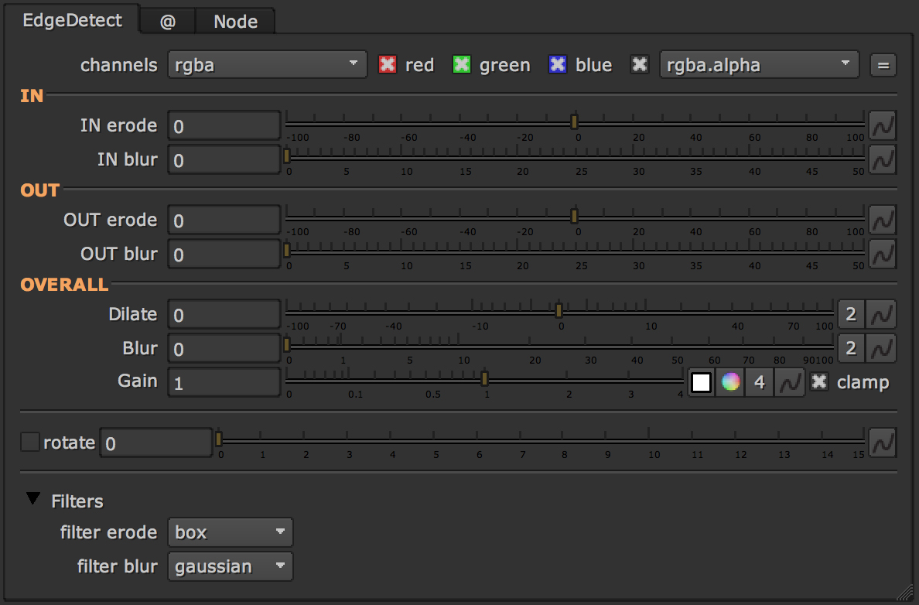Open the filter erode dropdown
The image size is (919, 605).
(x=230, y=532)
